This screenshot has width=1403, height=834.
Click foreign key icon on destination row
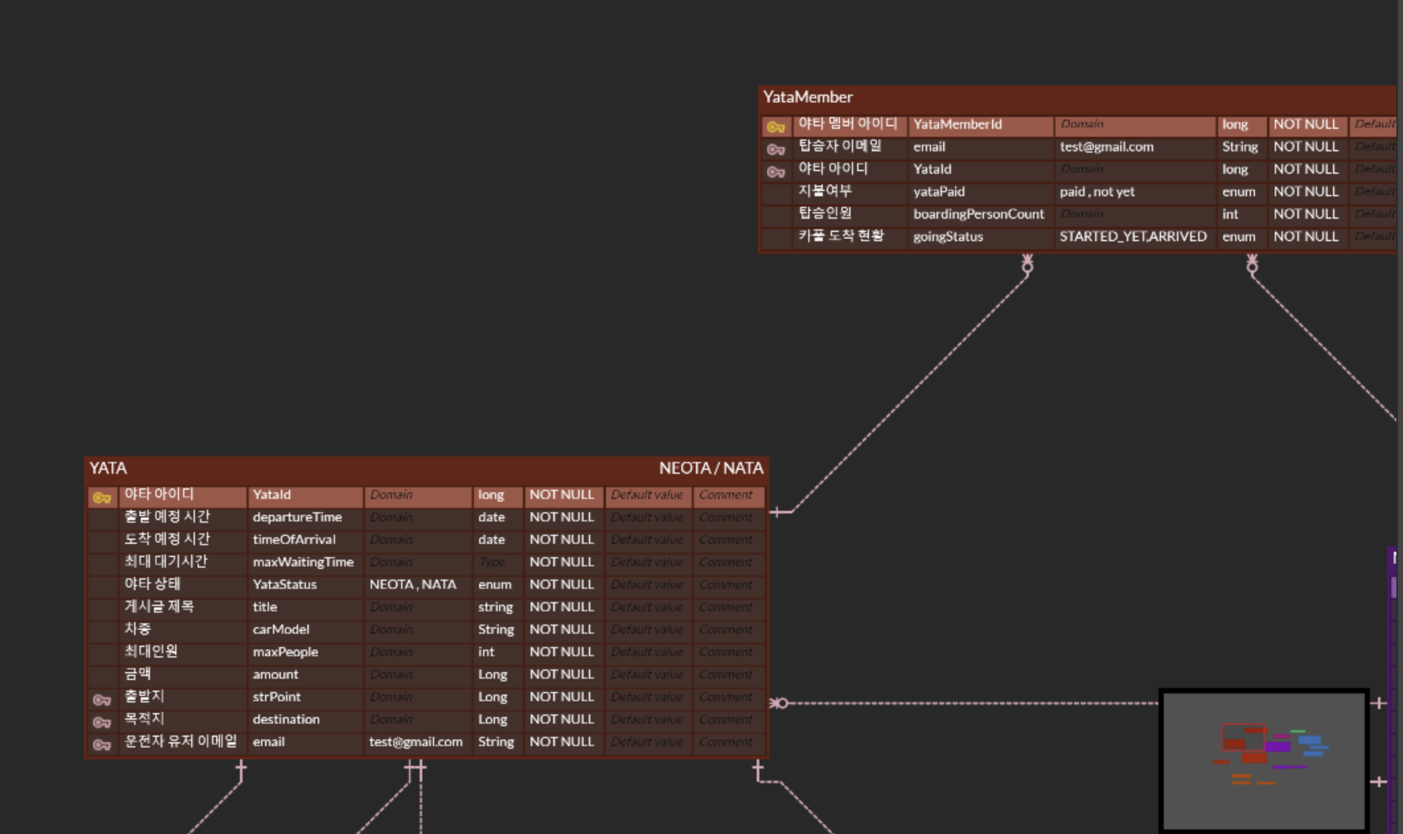point(102,722)
